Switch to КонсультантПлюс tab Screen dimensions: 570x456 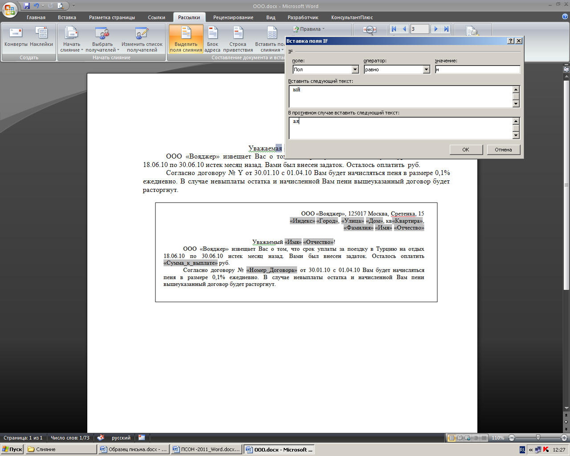pyautogui.click(x=352, y=17)
